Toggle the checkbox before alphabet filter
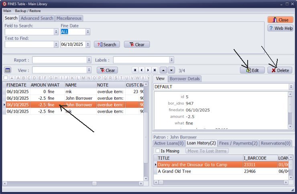This screenshot has height=194, width=297. coord(6,78)
